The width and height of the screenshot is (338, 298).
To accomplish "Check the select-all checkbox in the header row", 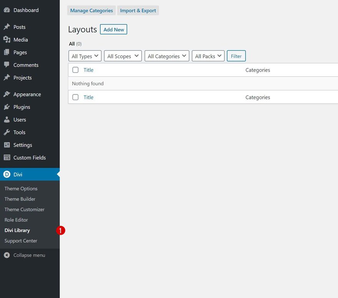I will (x=75, y=70).
